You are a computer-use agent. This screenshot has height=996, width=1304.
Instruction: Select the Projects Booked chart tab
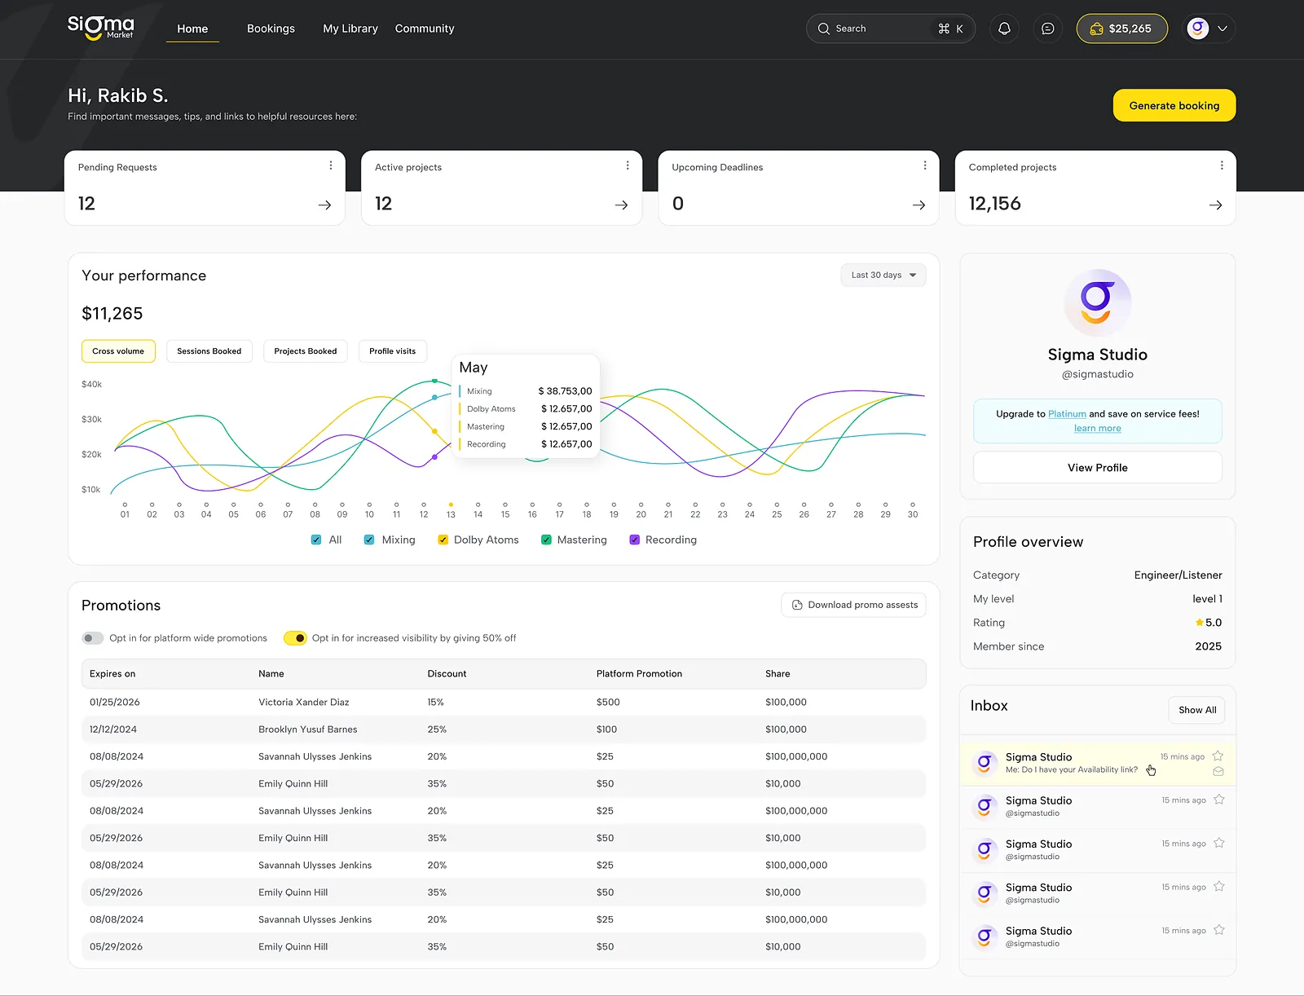coord(306,351)
